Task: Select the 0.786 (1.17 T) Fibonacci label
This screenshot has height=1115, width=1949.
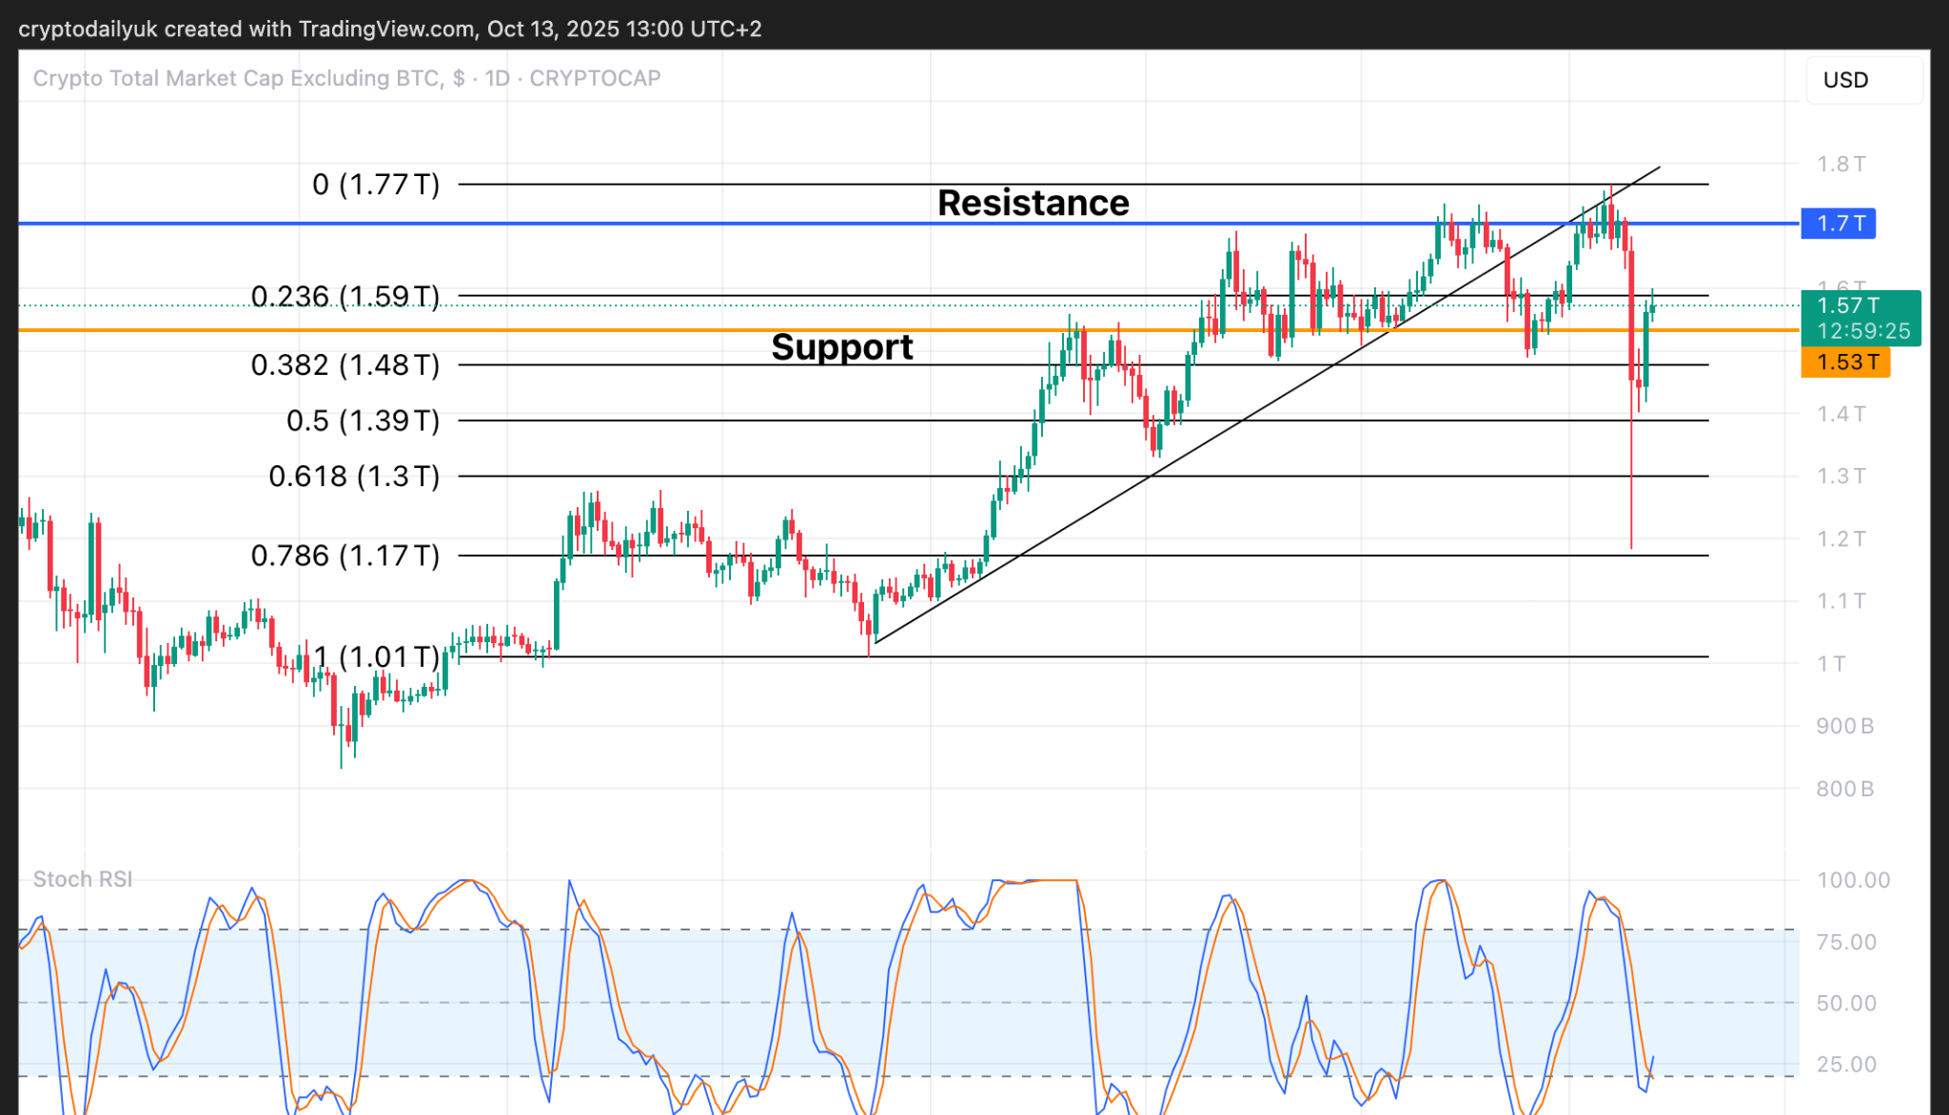Action: click(x=345, y=556)
